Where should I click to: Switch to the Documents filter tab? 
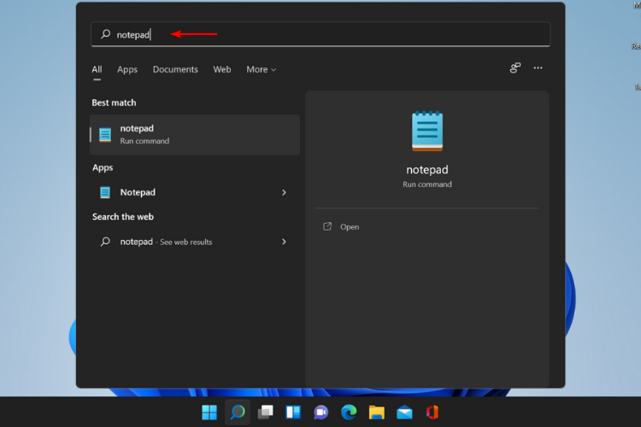[175, 70]
